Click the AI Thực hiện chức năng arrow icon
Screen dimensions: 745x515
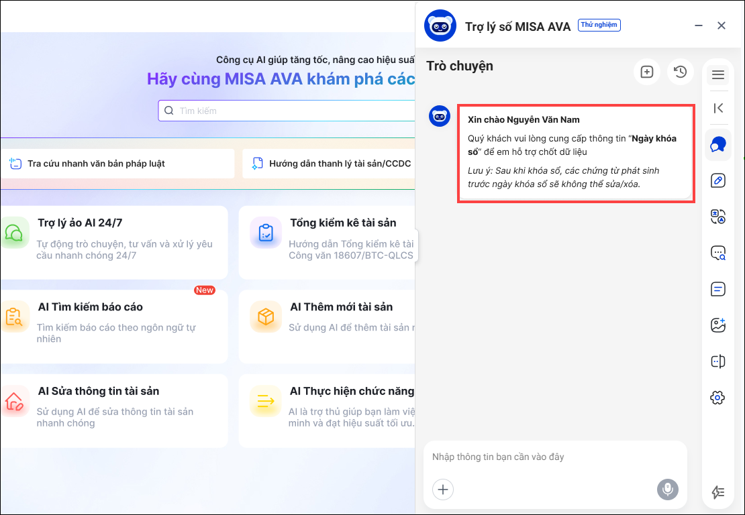pos(266,401)
